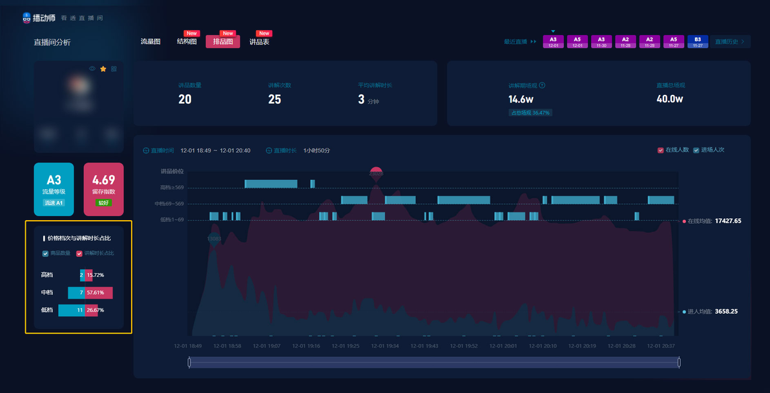Uncheck the 进场人次 checkbox
770x393 pixels.
point(696,150)
